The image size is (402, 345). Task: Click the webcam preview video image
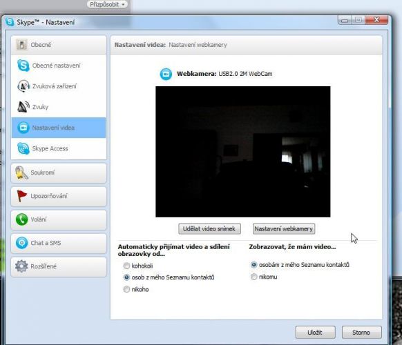click(243, 152)
